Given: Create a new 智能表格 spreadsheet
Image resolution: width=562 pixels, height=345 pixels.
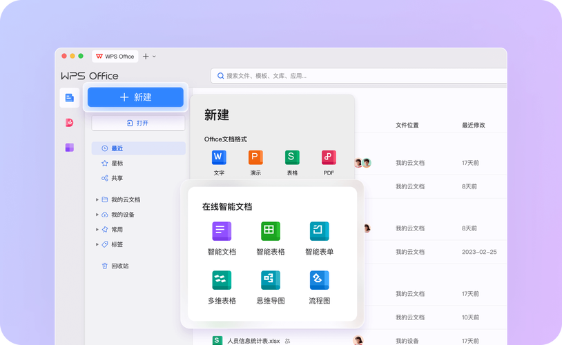Looking at the screenshot, I should tap(271, 232).
